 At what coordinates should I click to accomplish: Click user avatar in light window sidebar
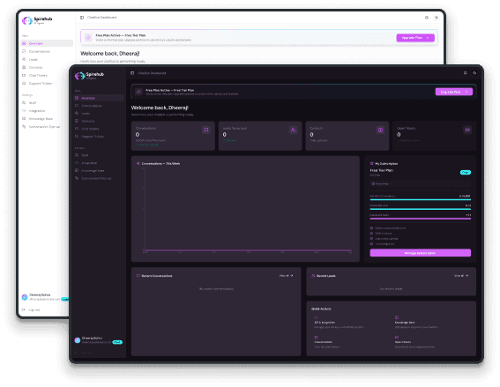coord(25,297)
